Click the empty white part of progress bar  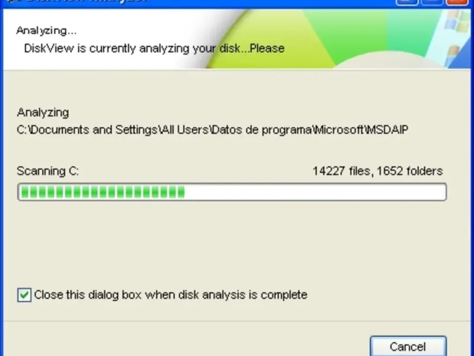(315, 192)
